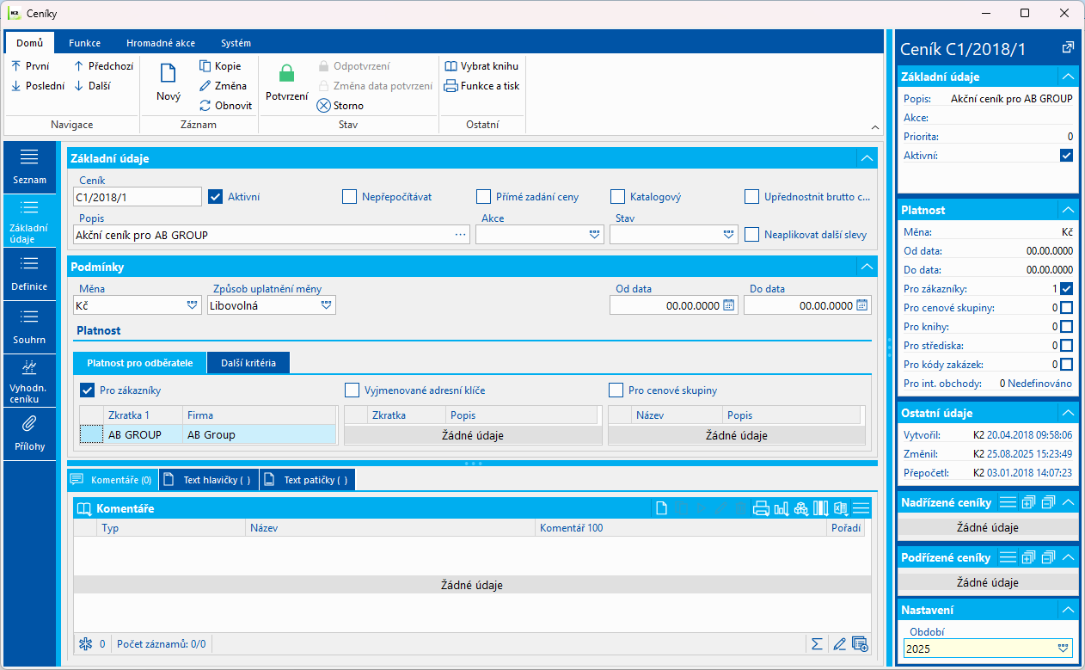The width and height of the screenshot is (1085, 670).
Task: Open Období dropdown showing 2025
Action: (1064, 648)
